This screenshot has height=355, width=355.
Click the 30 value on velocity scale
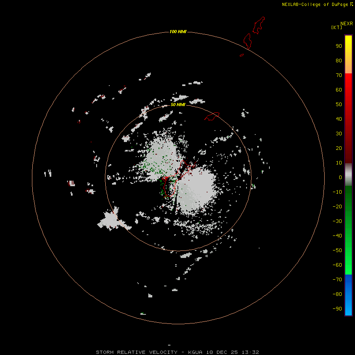[x=339, y=134]
